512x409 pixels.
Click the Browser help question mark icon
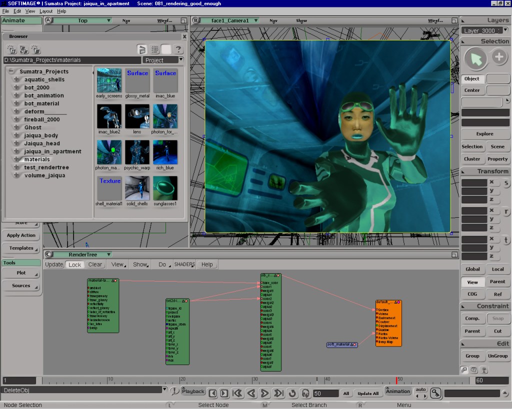178,49
